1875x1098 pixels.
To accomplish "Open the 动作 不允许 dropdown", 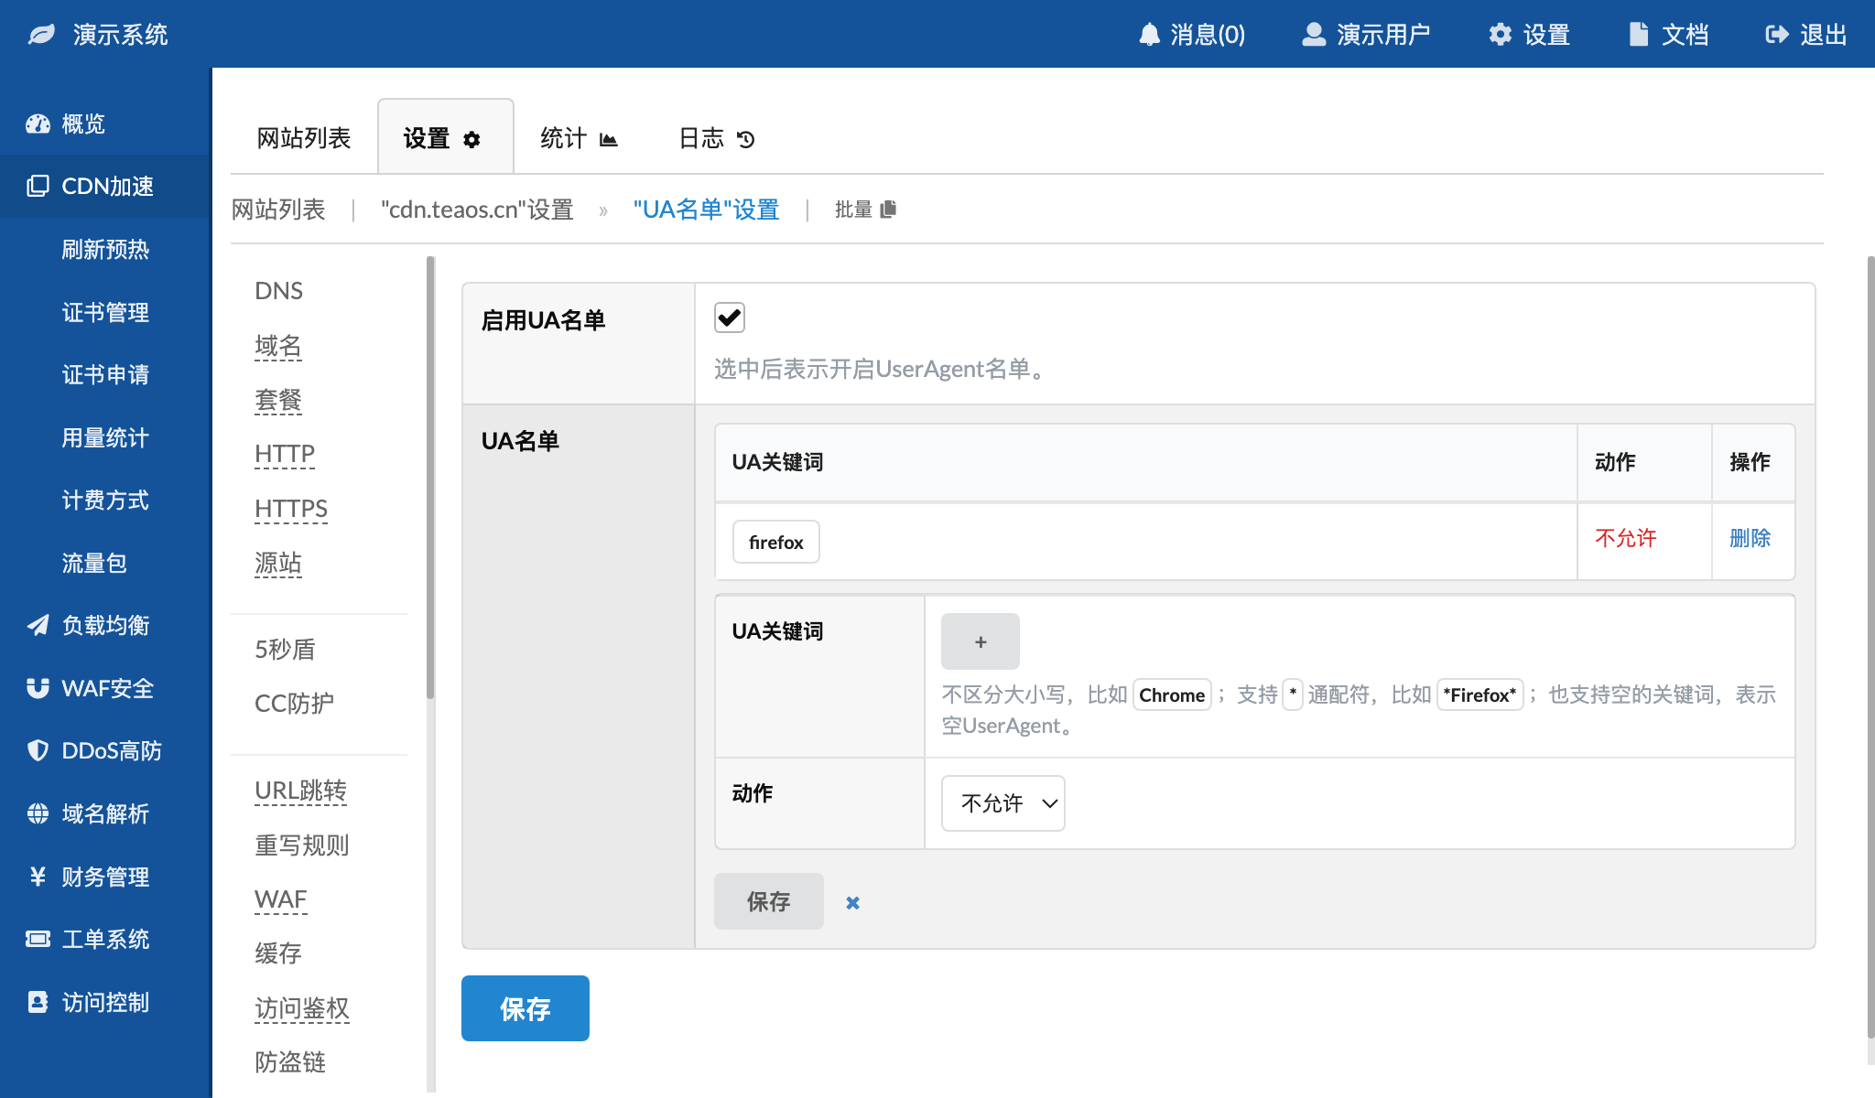I will (1003, 803).
